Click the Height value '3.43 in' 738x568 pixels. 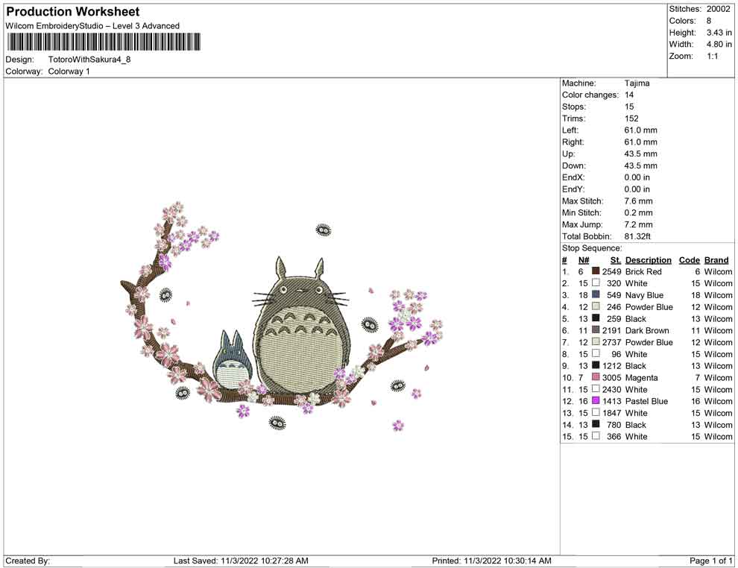click(x=719, y=33)
